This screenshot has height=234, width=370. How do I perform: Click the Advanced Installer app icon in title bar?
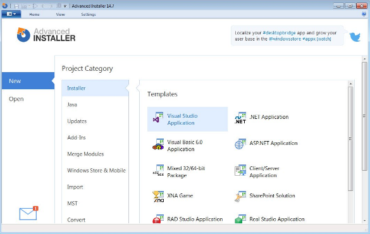coord(4,6)
